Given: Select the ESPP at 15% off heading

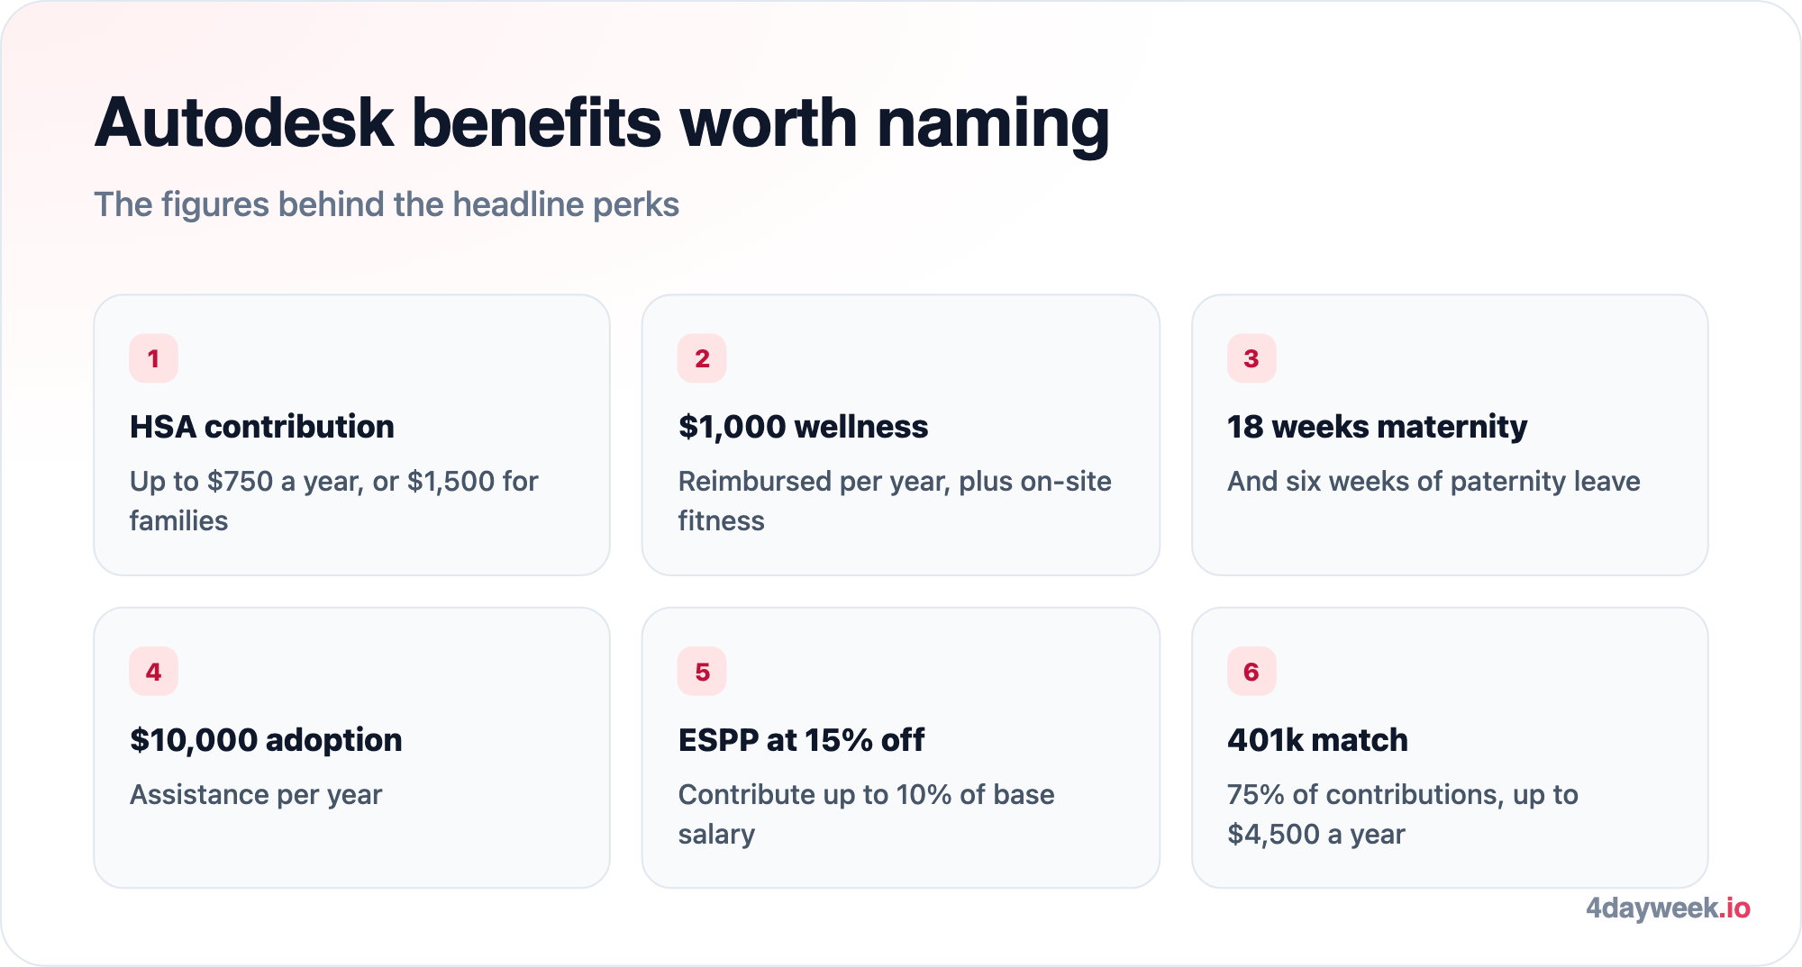Looking at the screenshot, I should 801,740.
